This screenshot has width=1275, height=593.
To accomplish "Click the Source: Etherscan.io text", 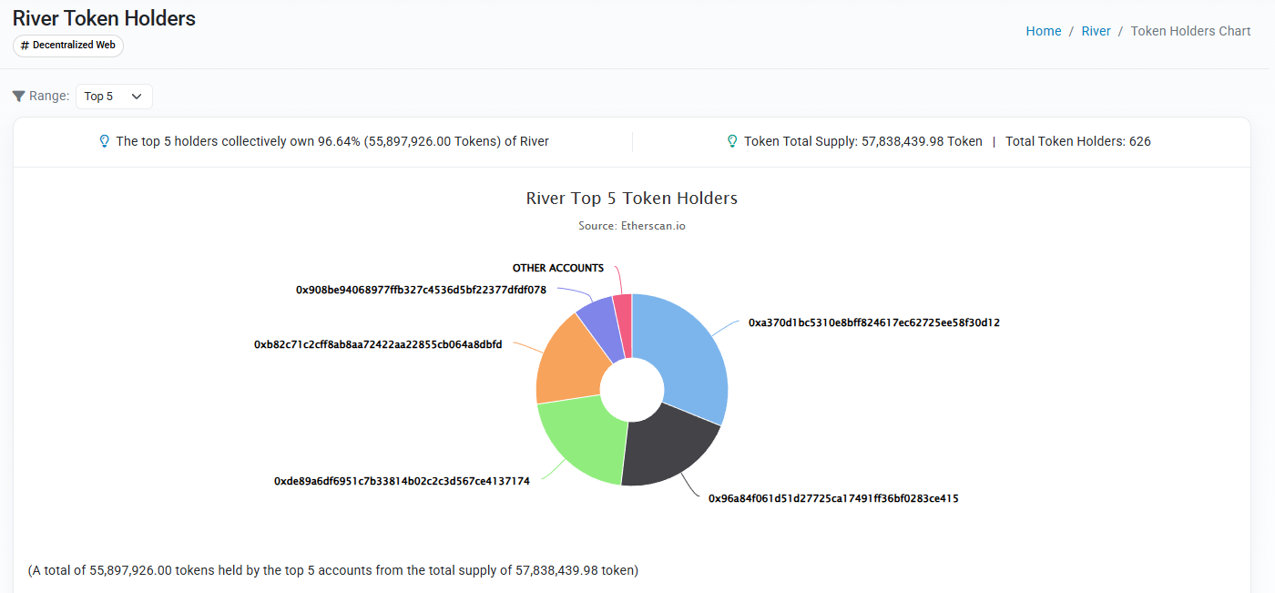I will 632,225.
